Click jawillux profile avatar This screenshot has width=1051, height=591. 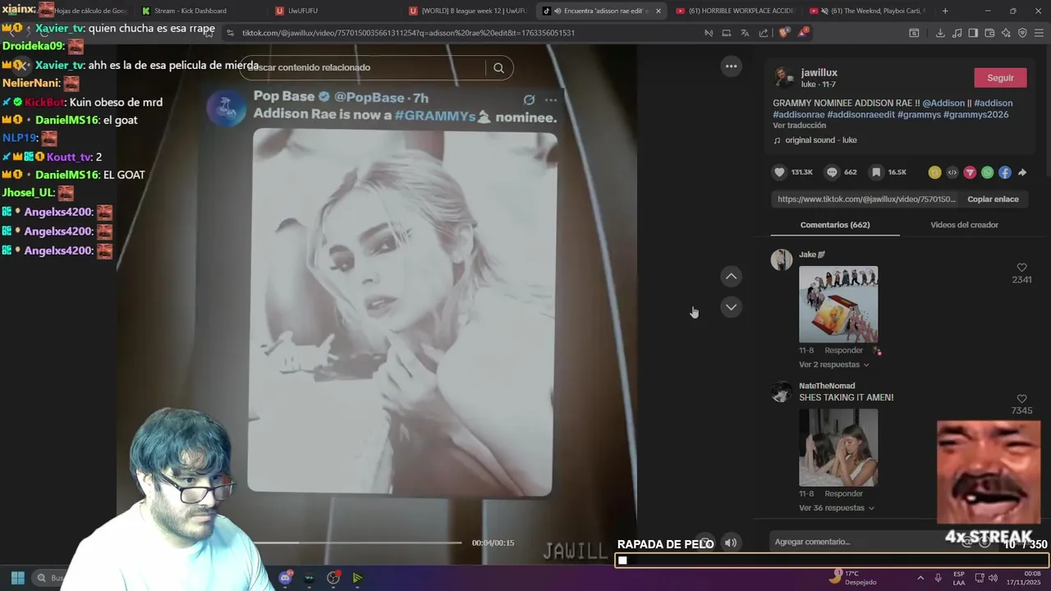(783, 78)
